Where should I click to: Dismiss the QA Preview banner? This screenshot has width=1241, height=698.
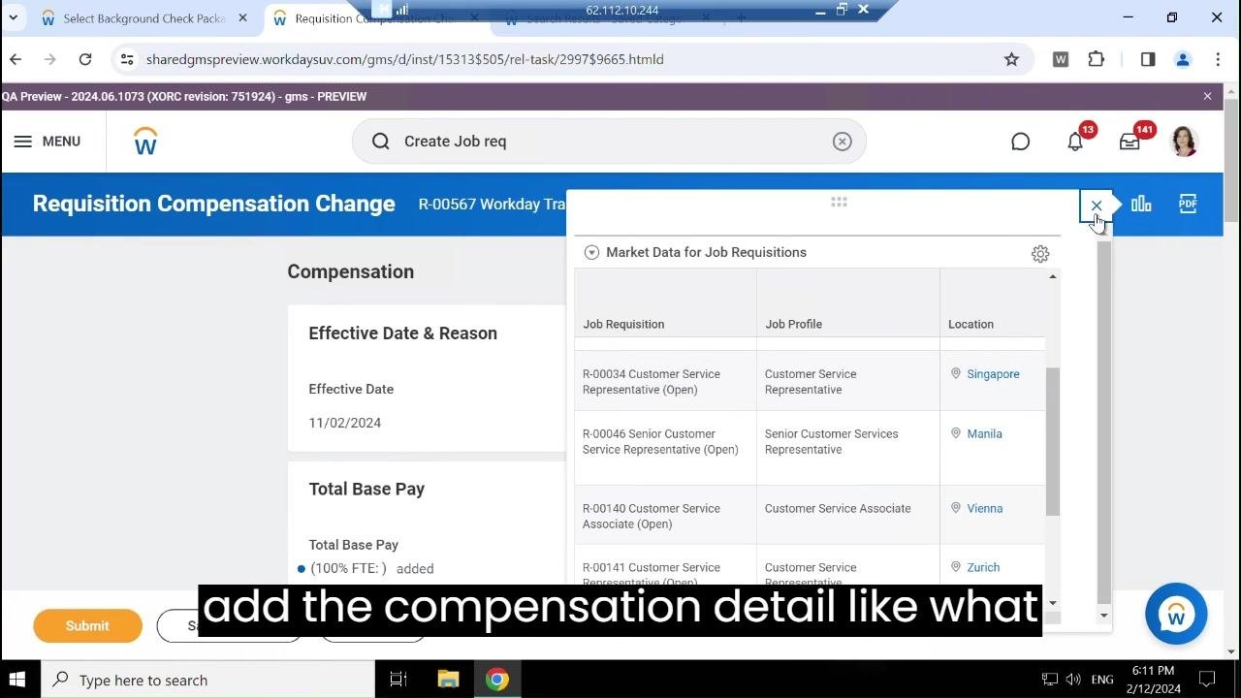pos(1207,96)
